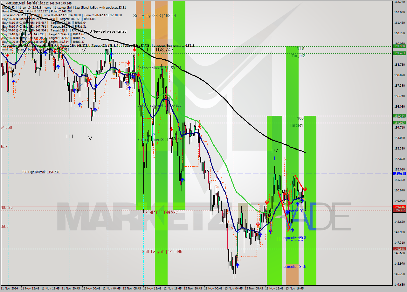Click the '12 Nov 00:45' time axis label
The height and width of the screenshot is (292, 407).
(91, 289)
